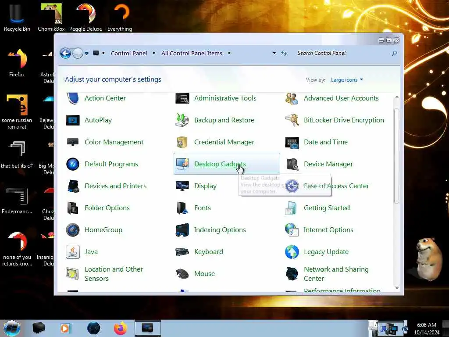Click the Fonts icon

[x=182, y=208]
